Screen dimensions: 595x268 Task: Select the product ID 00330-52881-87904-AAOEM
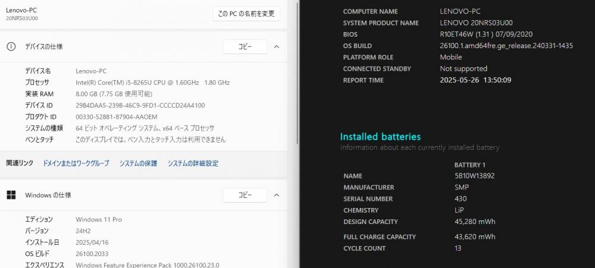click(117, 116)
